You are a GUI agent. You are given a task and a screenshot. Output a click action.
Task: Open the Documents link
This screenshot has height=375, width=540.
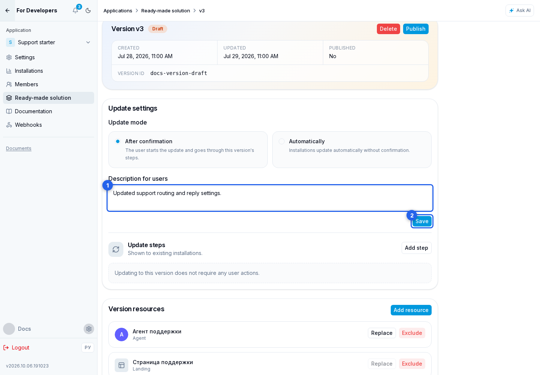(19, 148)
